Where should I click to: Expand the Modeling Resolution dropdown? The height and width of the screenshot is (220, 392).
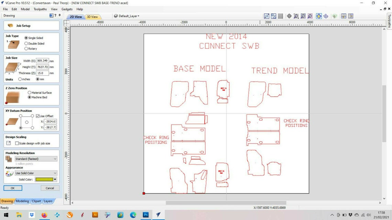[x=36, y=159]
